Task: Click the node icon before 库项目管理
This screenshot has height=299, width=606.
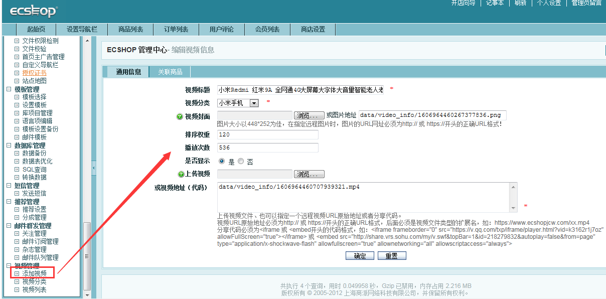Action: coord(17,113)
